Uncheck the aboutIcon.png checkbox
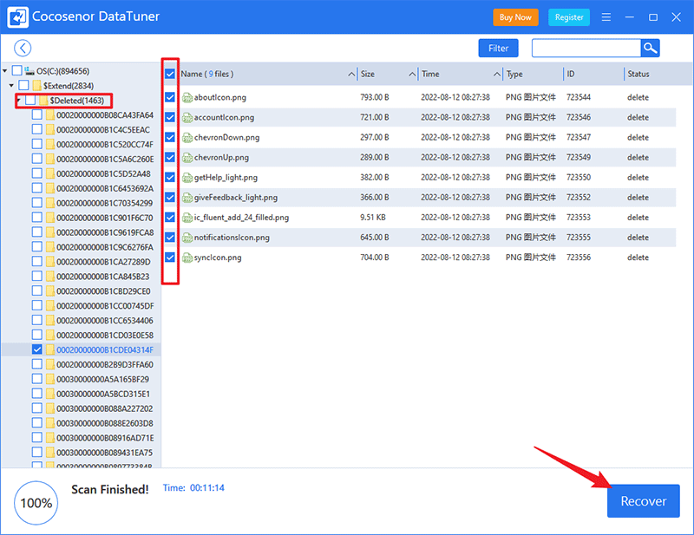 click(x=170, y=97)
